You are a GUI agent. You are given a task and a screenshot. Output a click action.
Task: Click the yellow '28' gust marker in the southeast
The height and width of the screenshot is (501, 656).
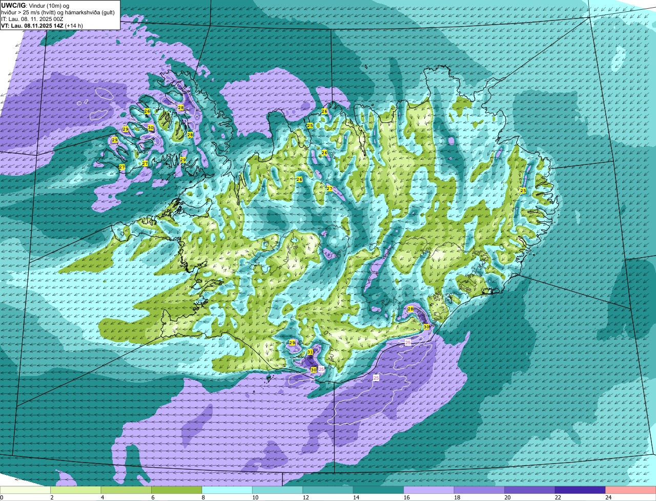[410, 309]
